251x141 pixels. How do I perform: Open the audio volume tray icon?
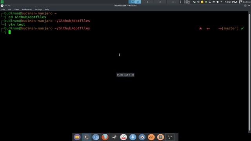click(198, 2)
